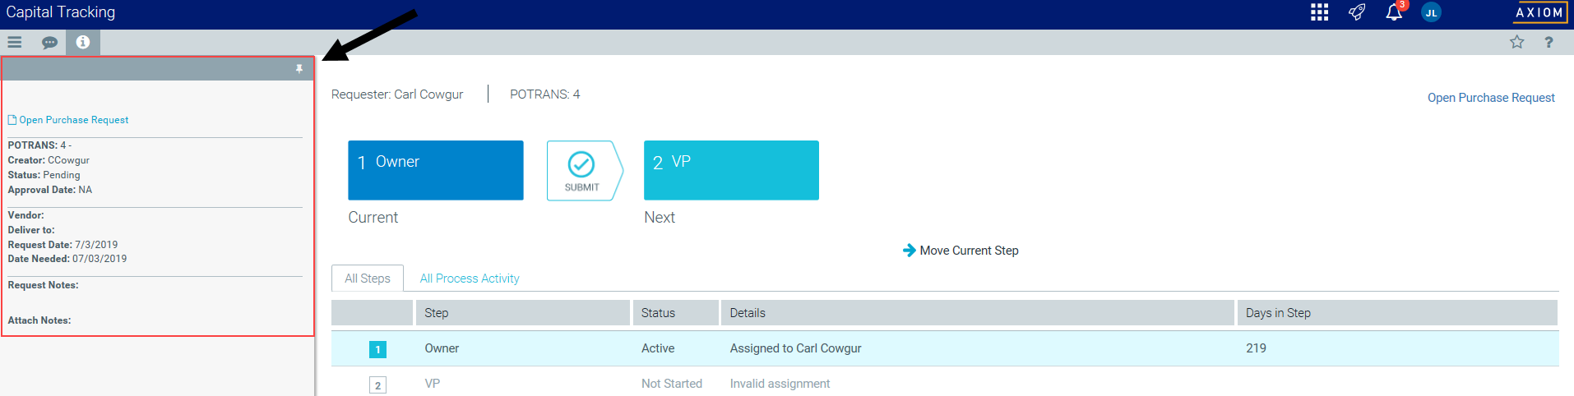Image resolution: width=1574 pixels, height=396 pixels.
Task: Add page to favorites star
Action: 1516,42
